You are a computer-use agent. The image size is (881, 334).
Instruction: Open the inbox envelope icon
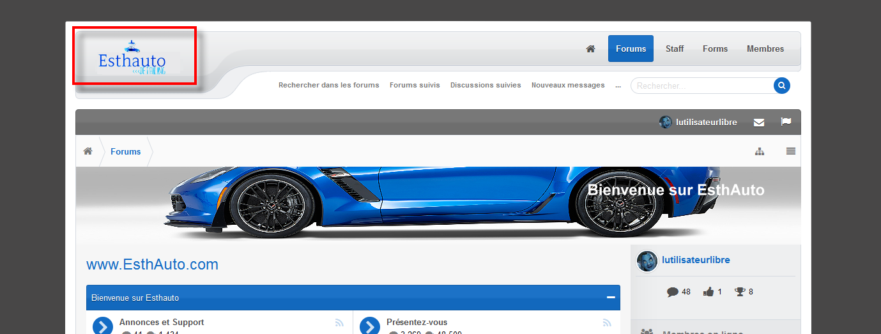click(x=759, y=122)
